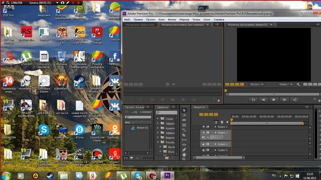Click Mark In in Program Monitor
Viewport: 321px width, 180px height.
[254, 100]
